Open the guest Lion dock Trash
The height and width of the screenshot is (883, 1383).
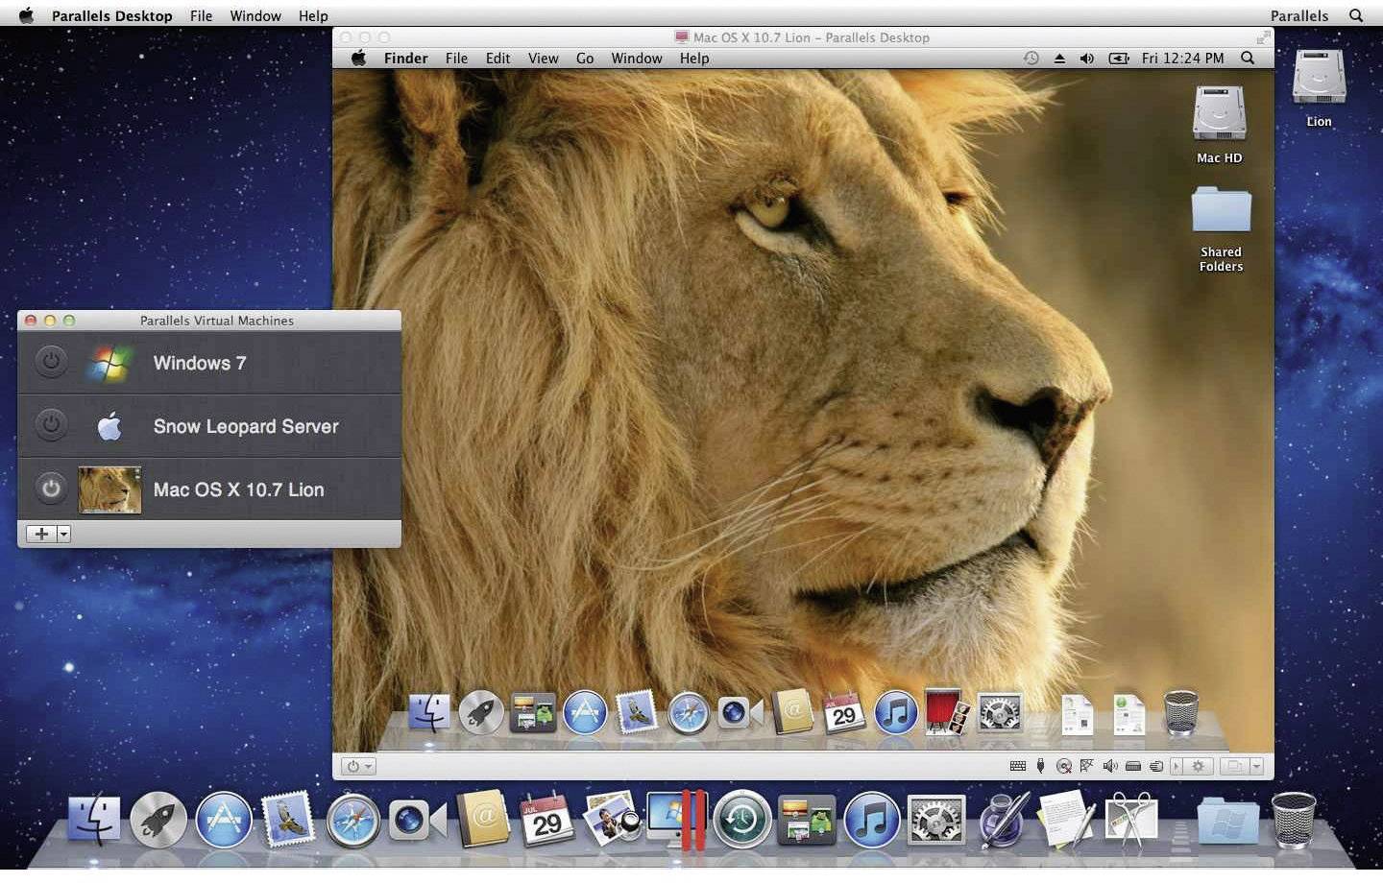coord(1181,713)
